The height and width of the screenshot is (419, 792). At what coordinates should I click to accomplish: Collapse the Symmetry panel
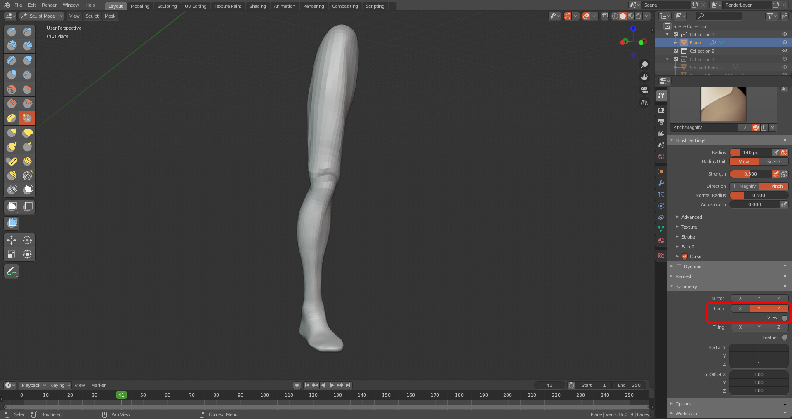click(686, 286)
